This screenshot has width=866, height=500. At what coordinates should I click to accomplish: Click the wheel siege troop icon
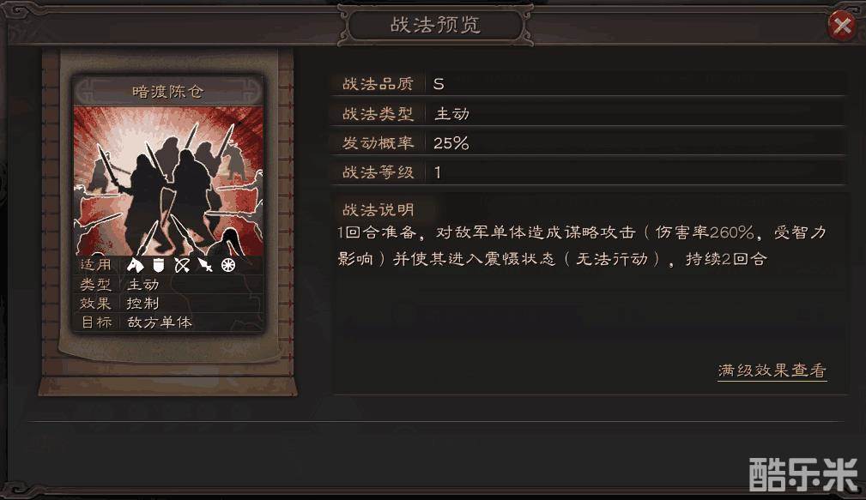[228, 266]
